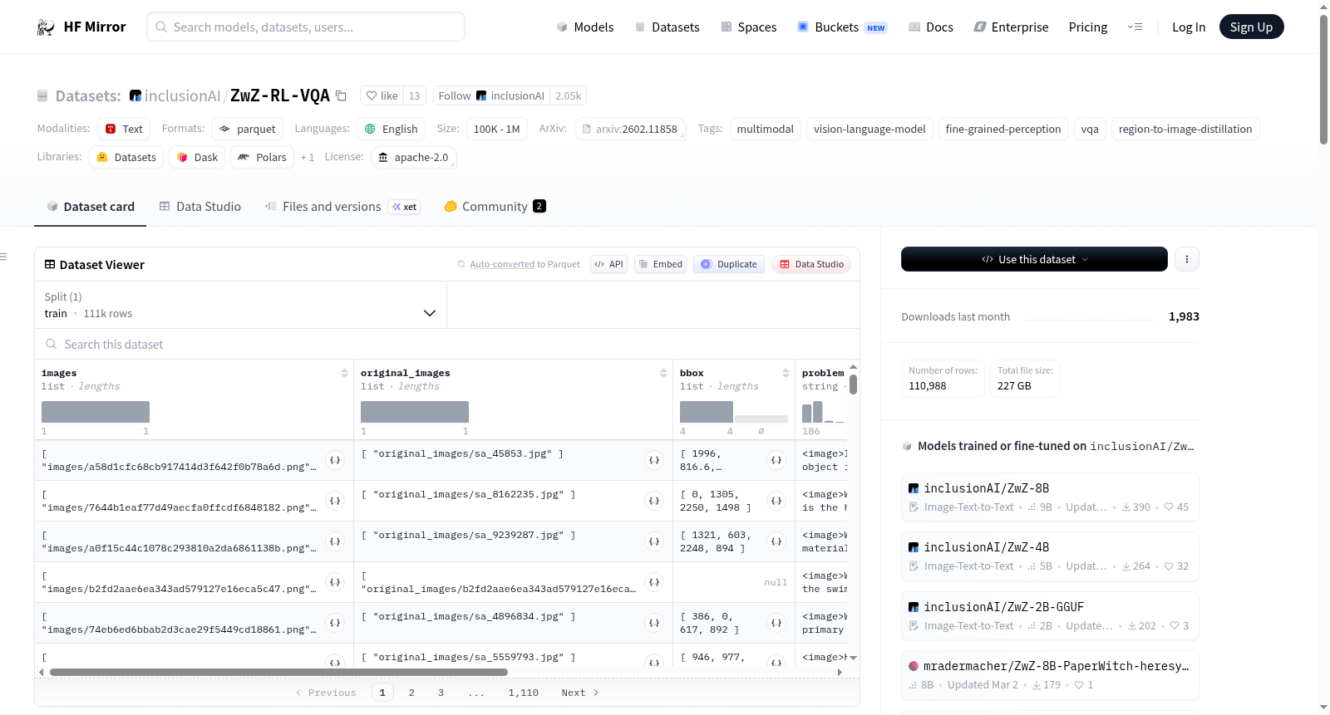Image resolution: width=1330 pixels, height=715 pixels.
Task: Expand the Split train dropdown
Action: pos(240,305)
